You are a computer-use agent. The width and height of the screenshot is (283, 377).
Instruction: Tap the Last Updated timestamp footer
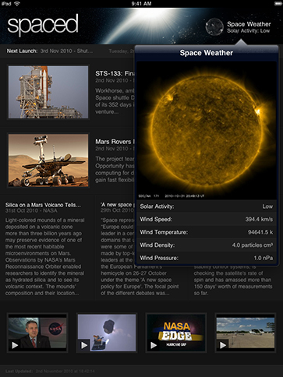[x=50, y=372]
